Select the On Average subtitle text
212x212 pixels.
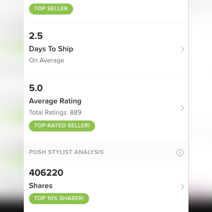pos(46,60)
